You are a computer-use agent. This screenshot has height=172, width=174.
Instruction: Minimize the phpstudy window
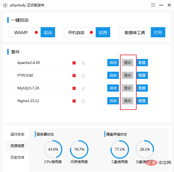coord(161,5)
